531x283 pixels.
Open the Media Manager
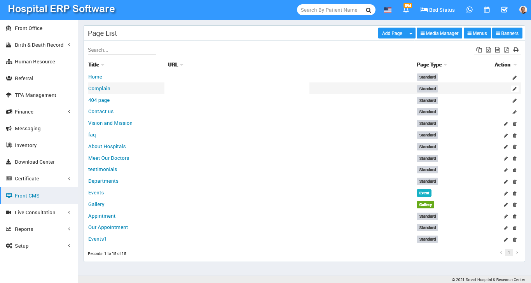[439, 33]
